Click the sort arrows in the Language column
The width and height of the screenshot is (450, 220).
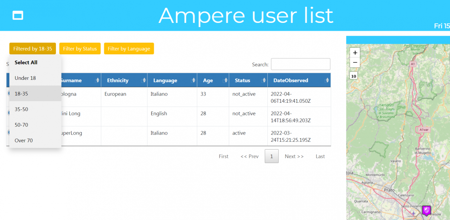pyautogui.click(x=194, y=81)
